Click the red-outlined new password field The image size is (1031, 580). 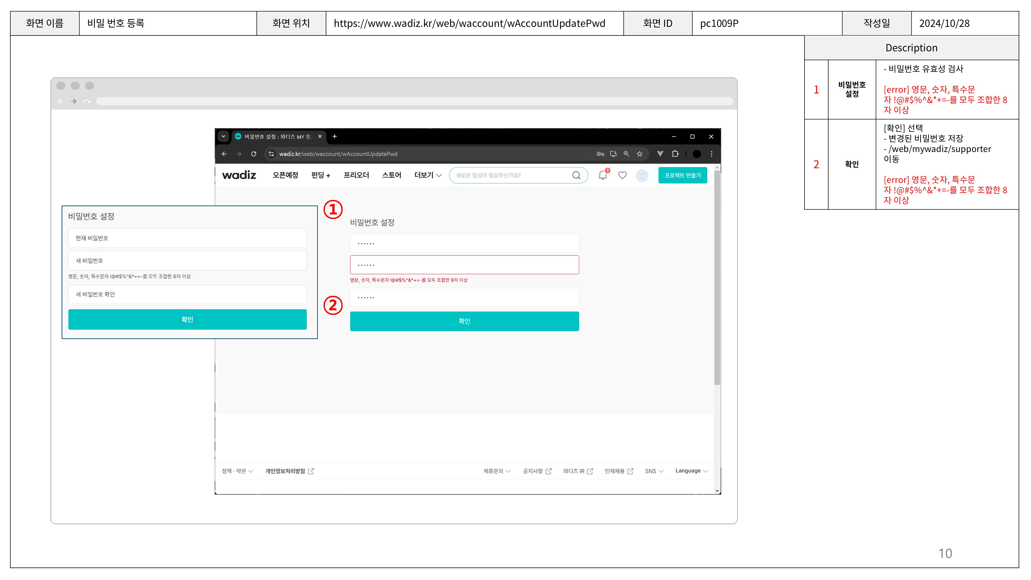[x=464, y=265]
